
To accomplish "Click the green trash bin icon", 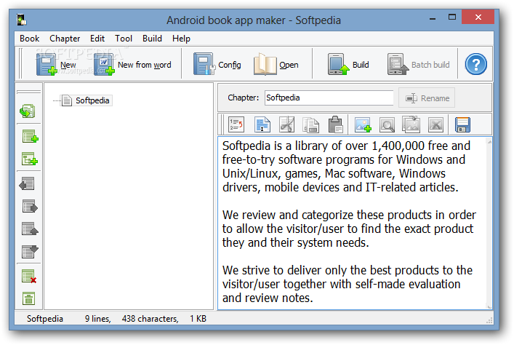I will pyautogui.click(x=28, y=298).
